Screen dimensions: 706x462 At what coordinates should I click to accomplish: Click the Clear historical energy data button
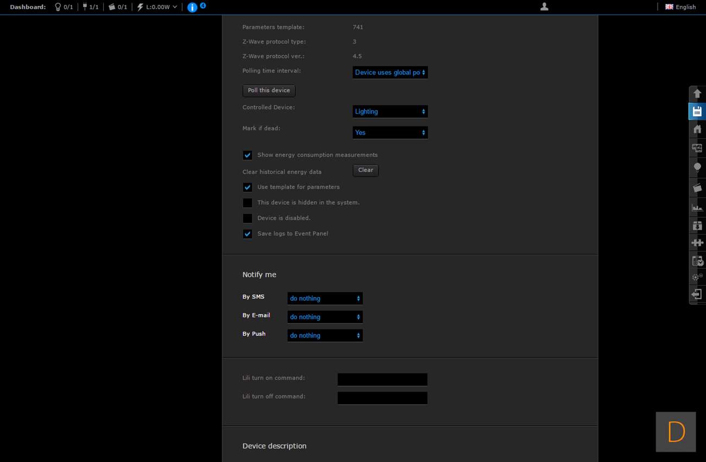[365, 170]
